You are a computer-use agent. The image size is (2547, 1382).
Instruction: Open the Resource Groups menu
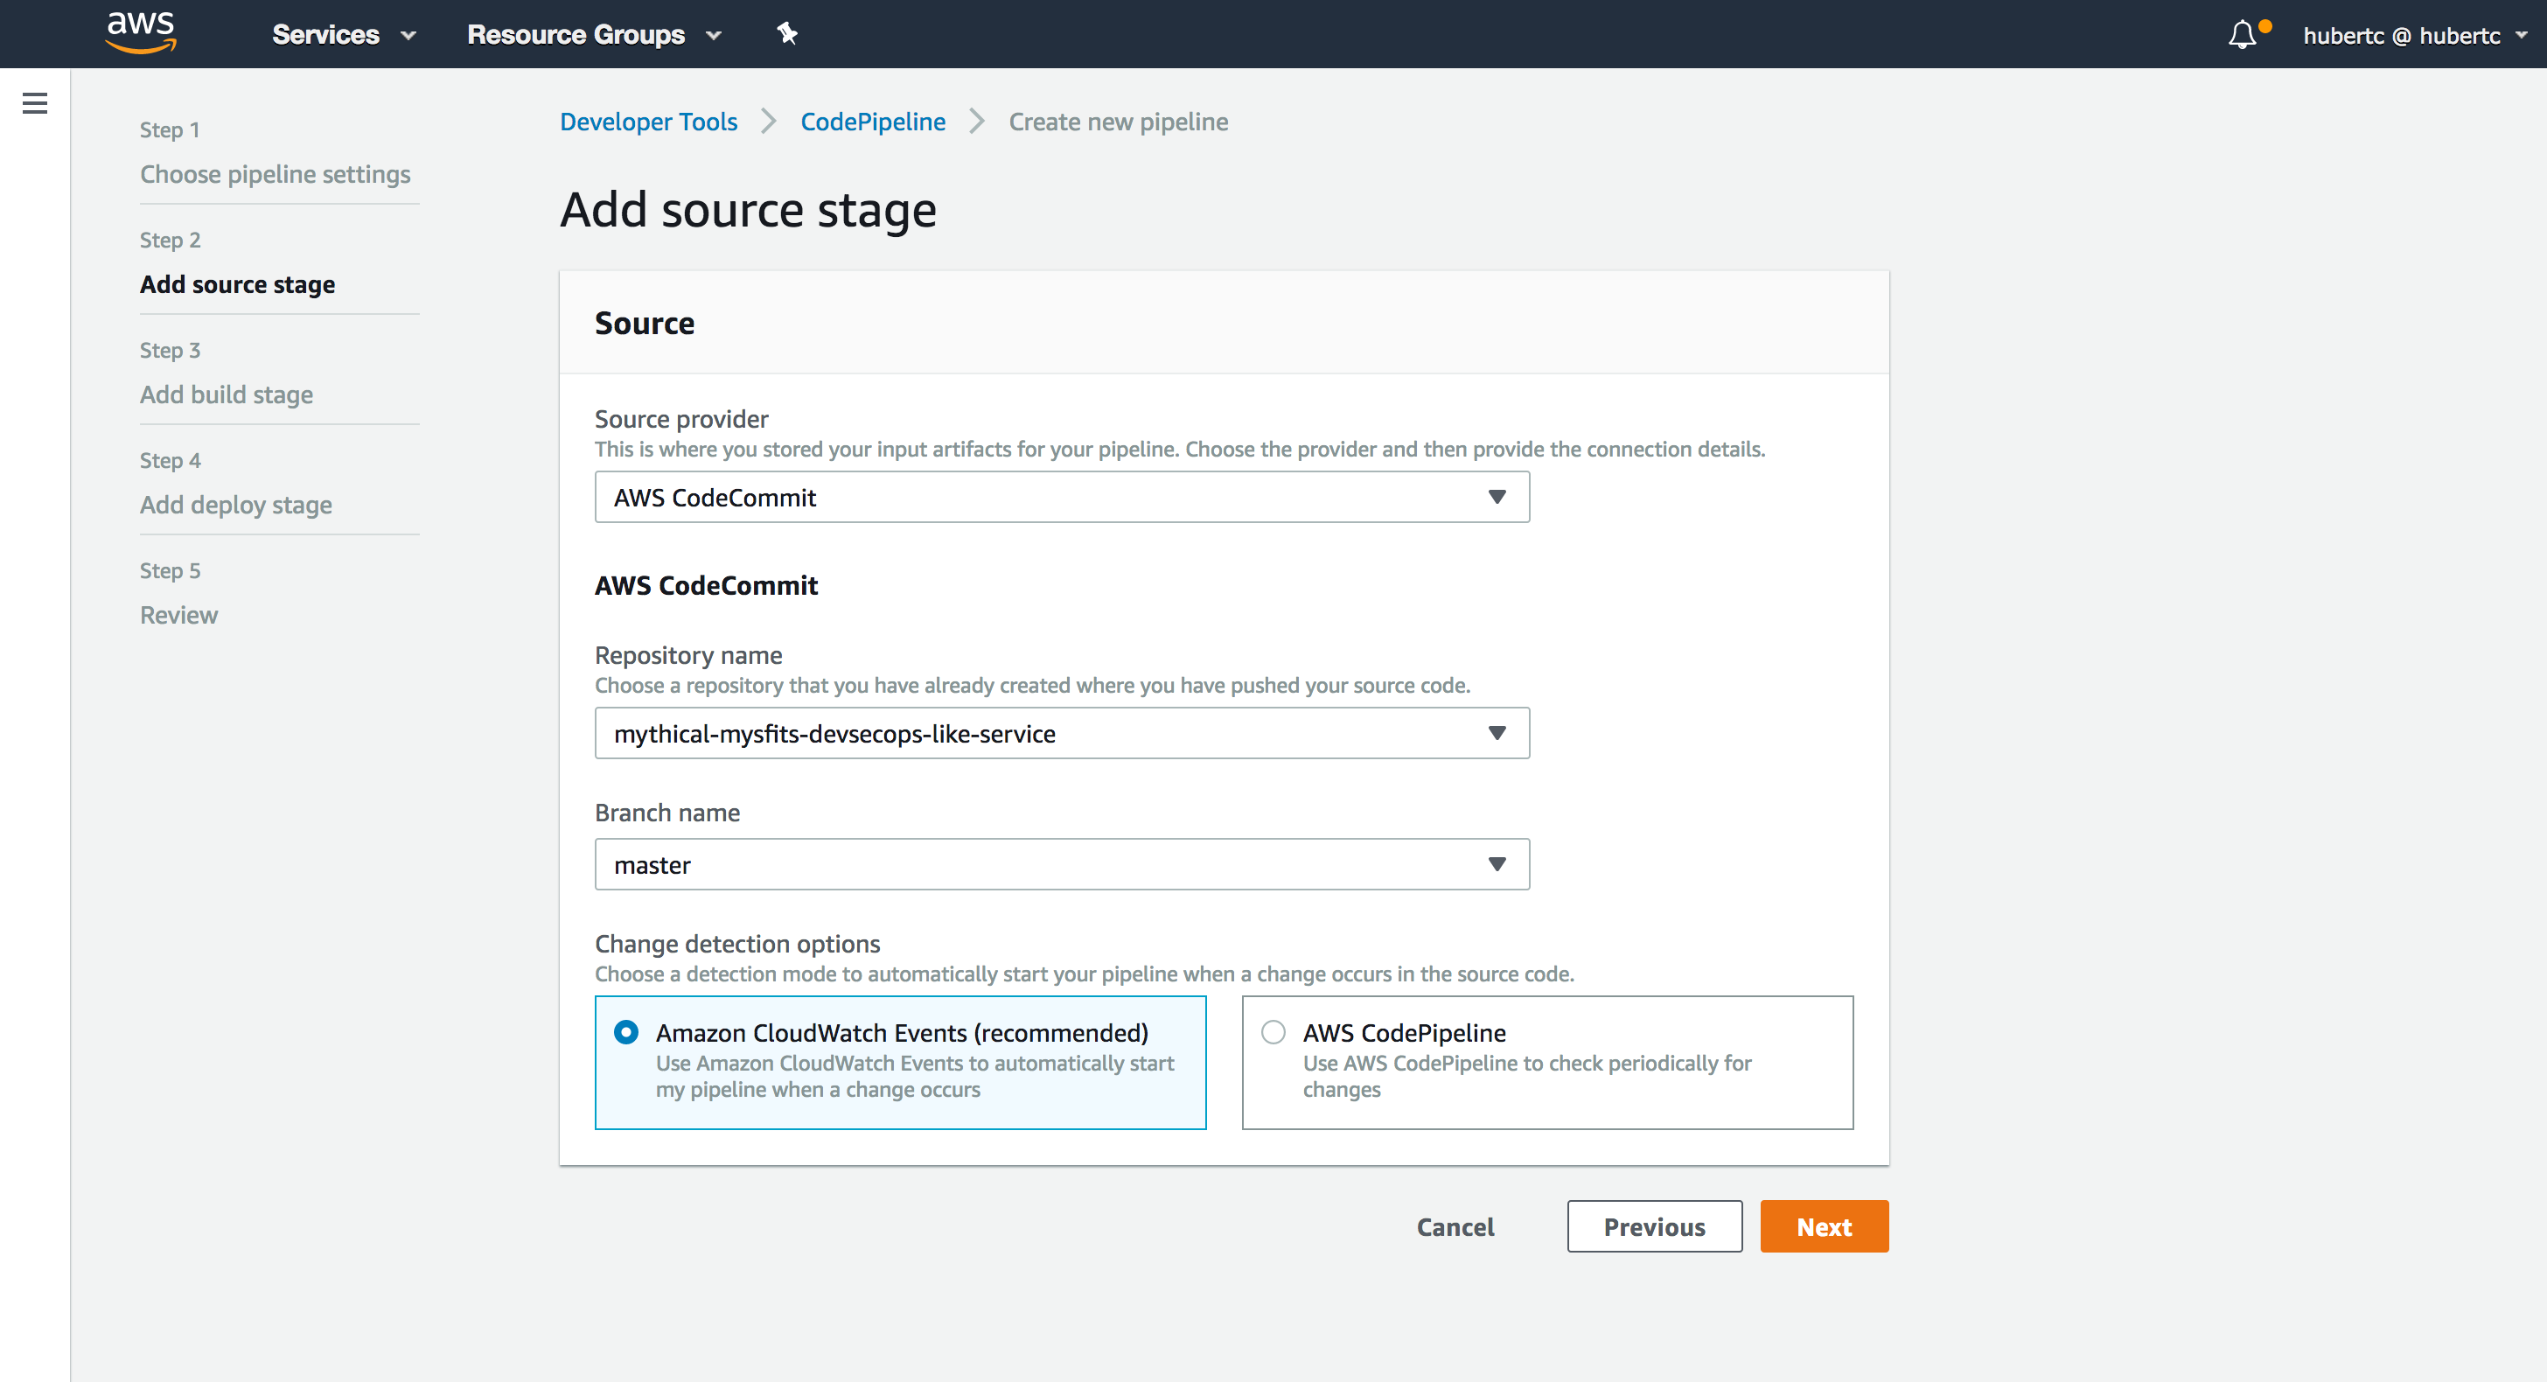pyautogui.click(x=594, y=35)
